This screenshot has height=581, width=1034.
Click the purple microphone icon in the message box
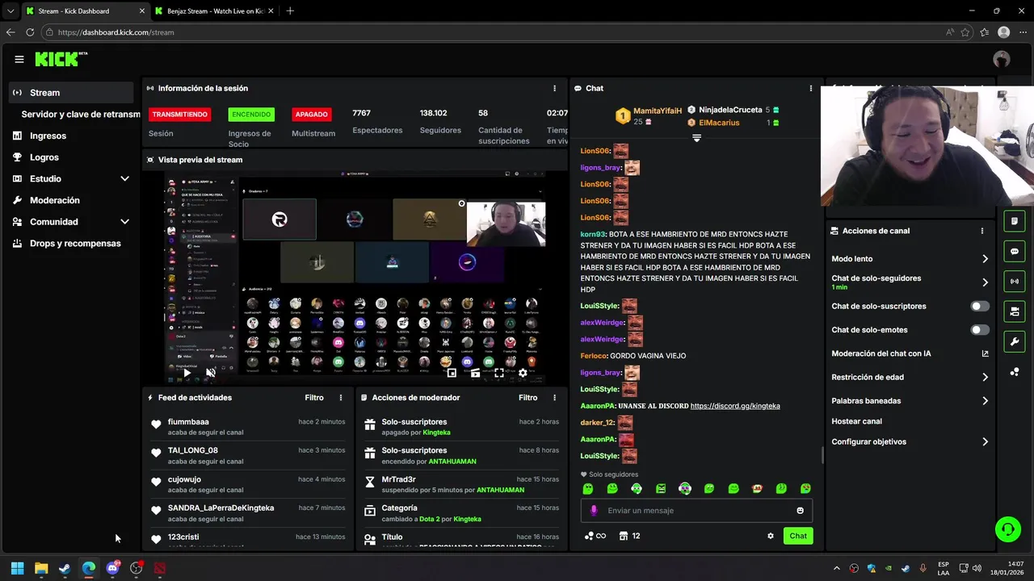coord(594,511)
